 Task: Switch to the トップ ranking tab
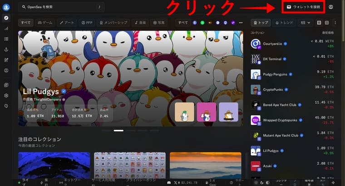[261, 23]
